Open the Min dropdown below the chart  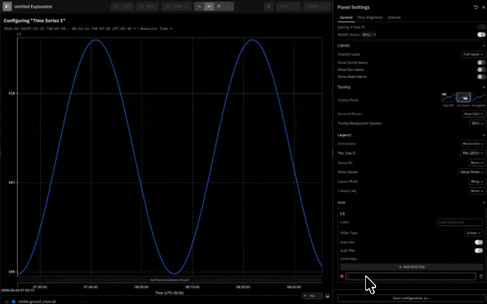(x=315, y=296)
